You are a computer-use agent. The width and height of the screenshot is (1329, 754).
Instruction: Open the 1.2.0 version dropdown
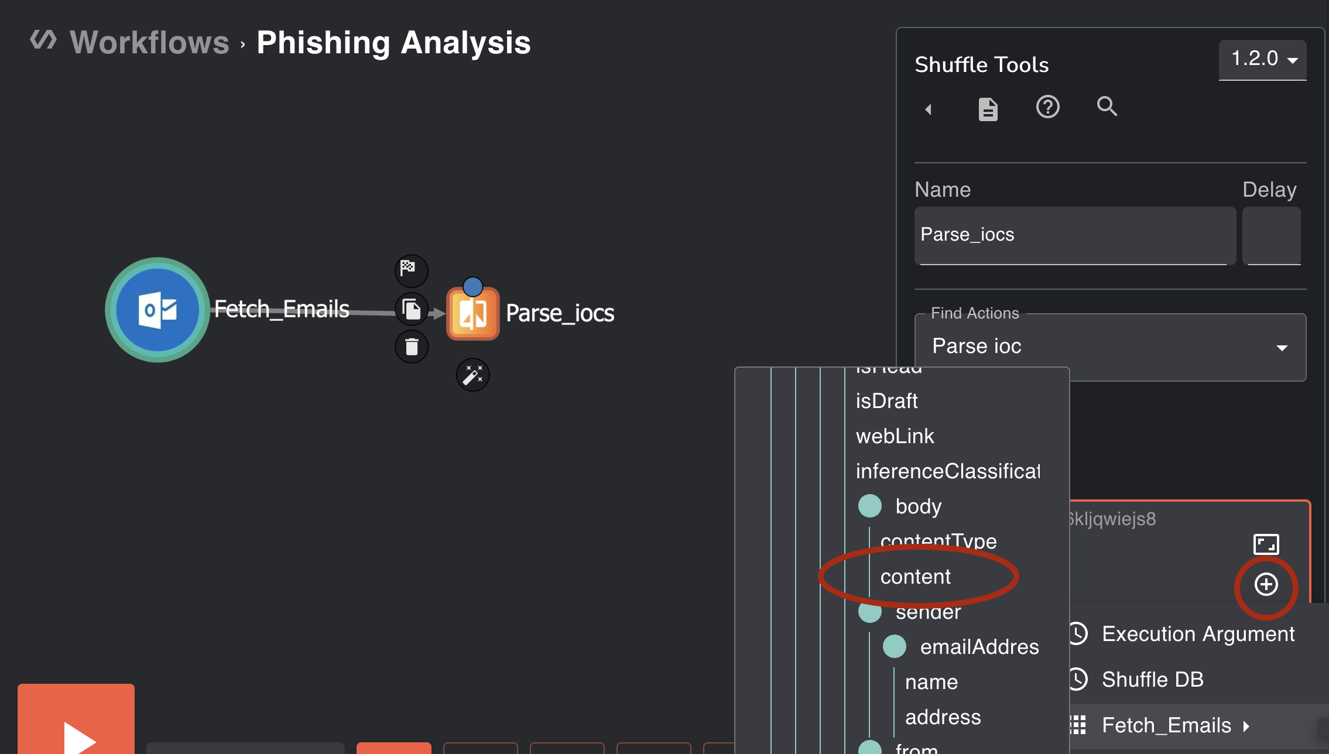pos(1263,59)
